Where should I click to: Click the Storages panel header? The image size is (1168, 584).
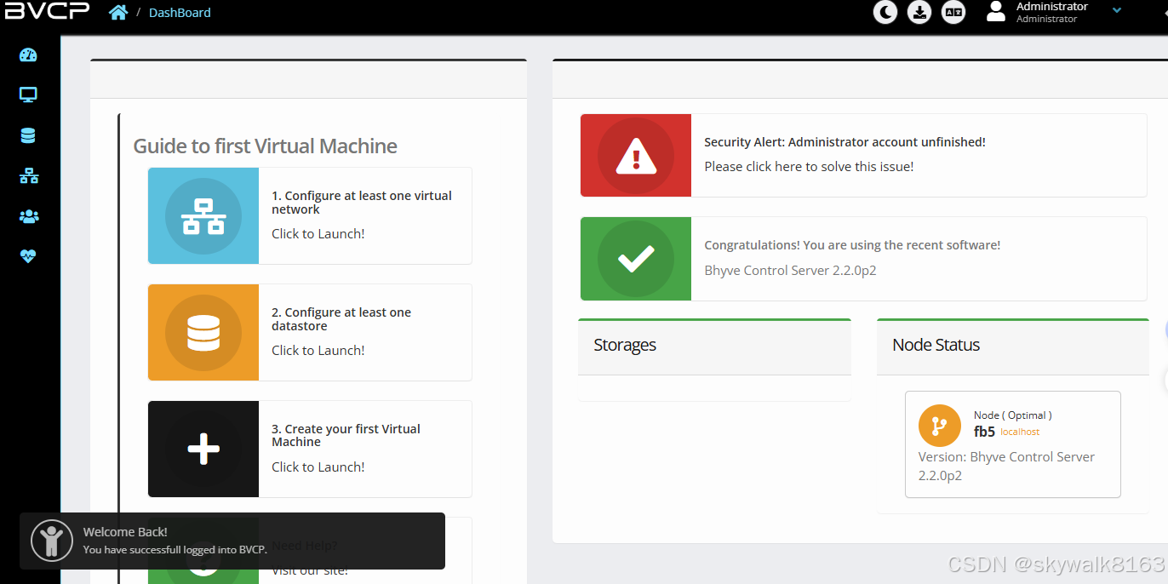tap(714, 346)
